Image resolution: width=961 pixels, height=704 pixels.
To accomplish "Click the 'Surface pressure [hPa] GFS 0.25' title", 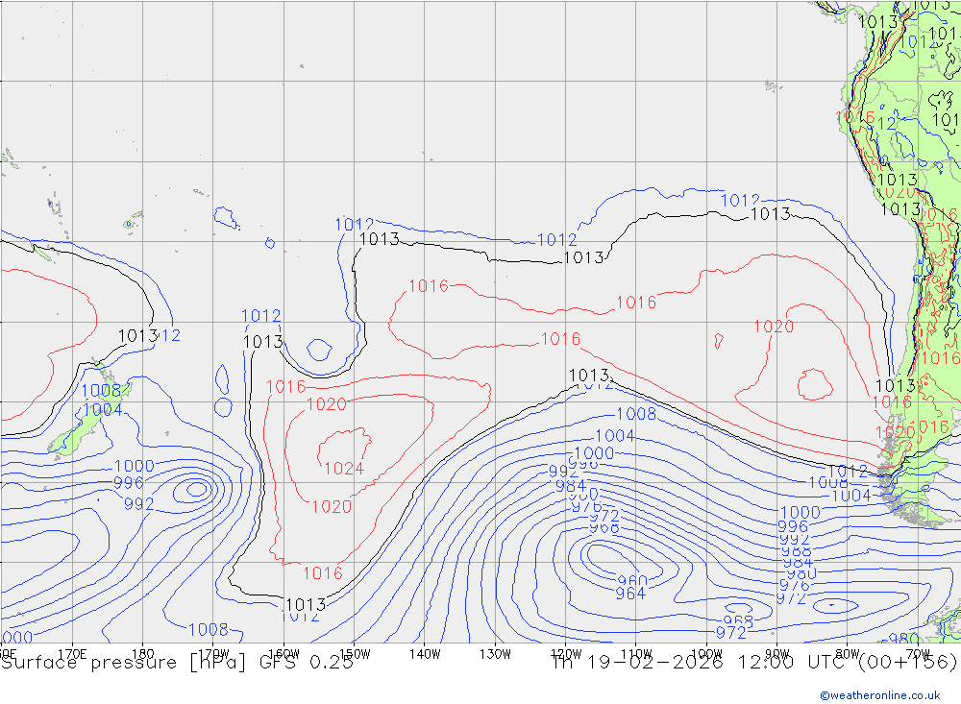I will pos(177,663).
